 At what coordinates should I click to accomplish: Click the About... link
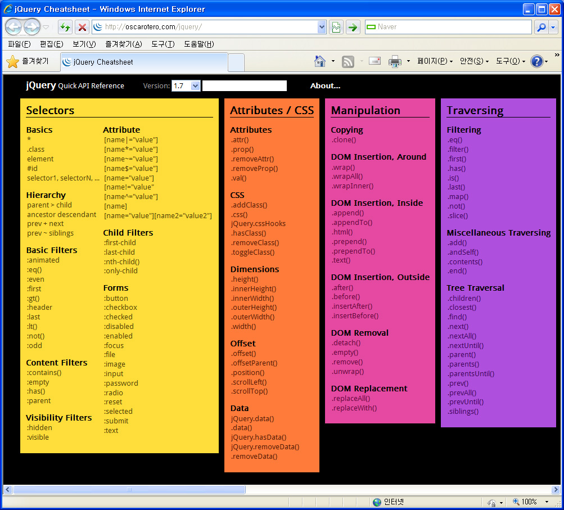pyautogui.click(x=325, y=85)
